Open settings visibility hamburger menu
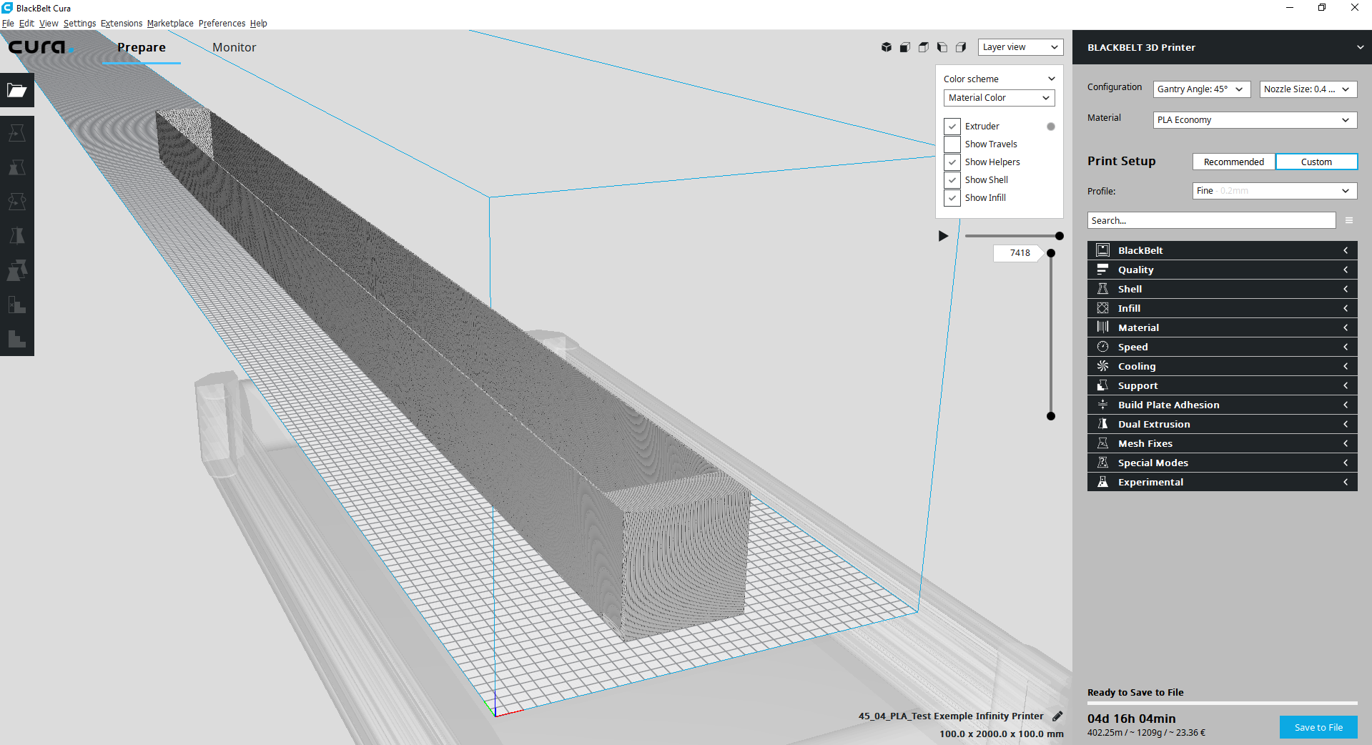 click(x=1349, y=220)
